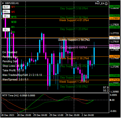Click the Pending Sell text
This screenshot has width=121, height=118.
(x=10, y=62)
